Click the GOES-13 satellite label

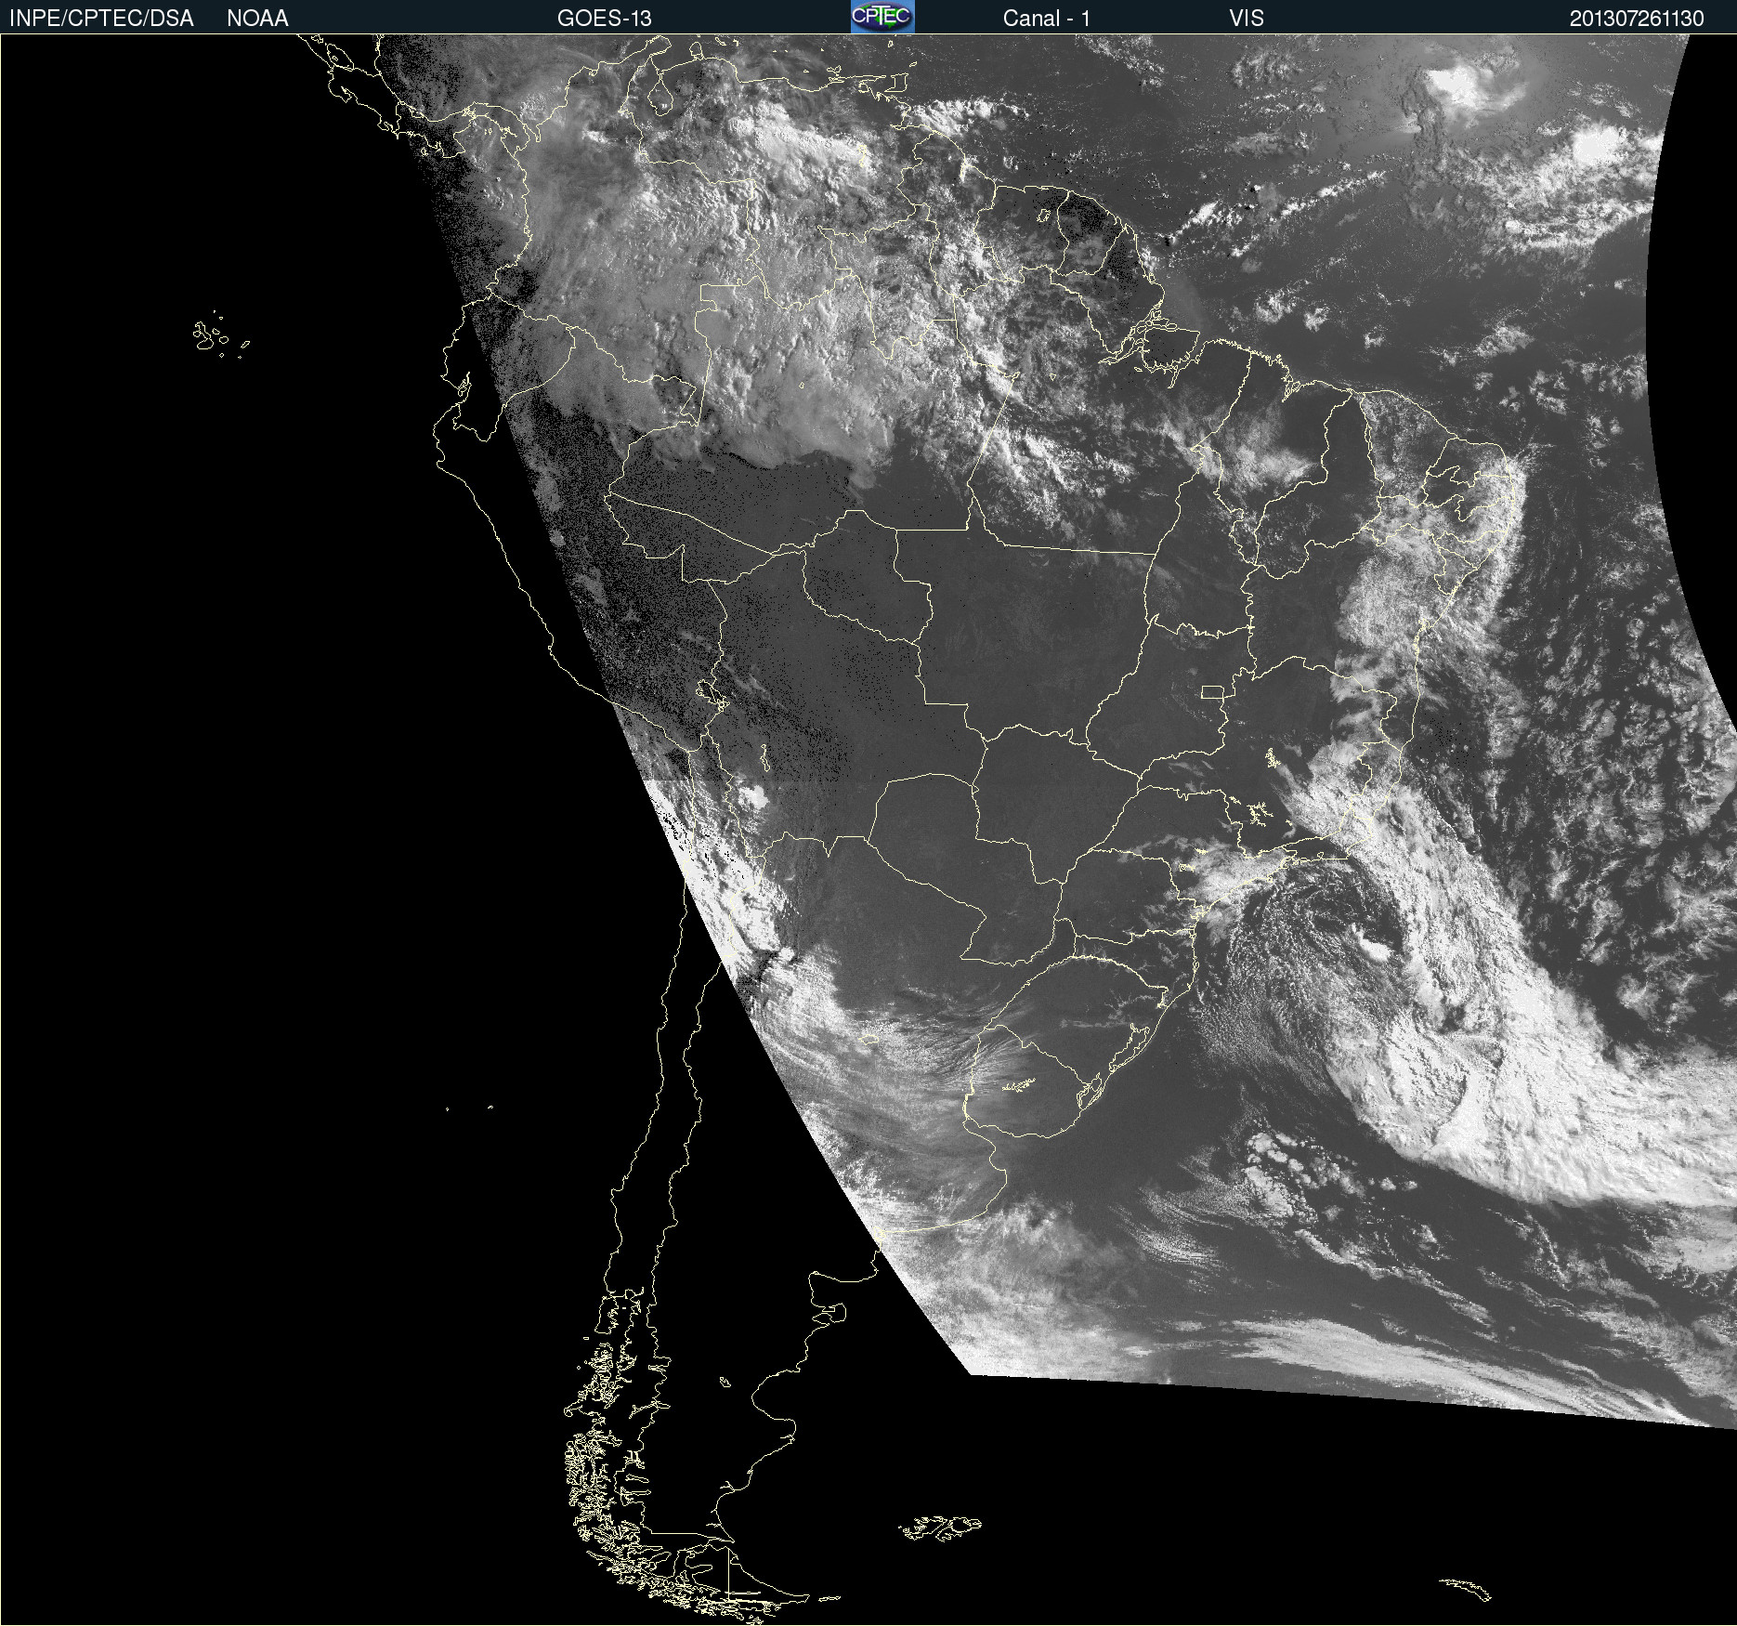click(604, 18)
